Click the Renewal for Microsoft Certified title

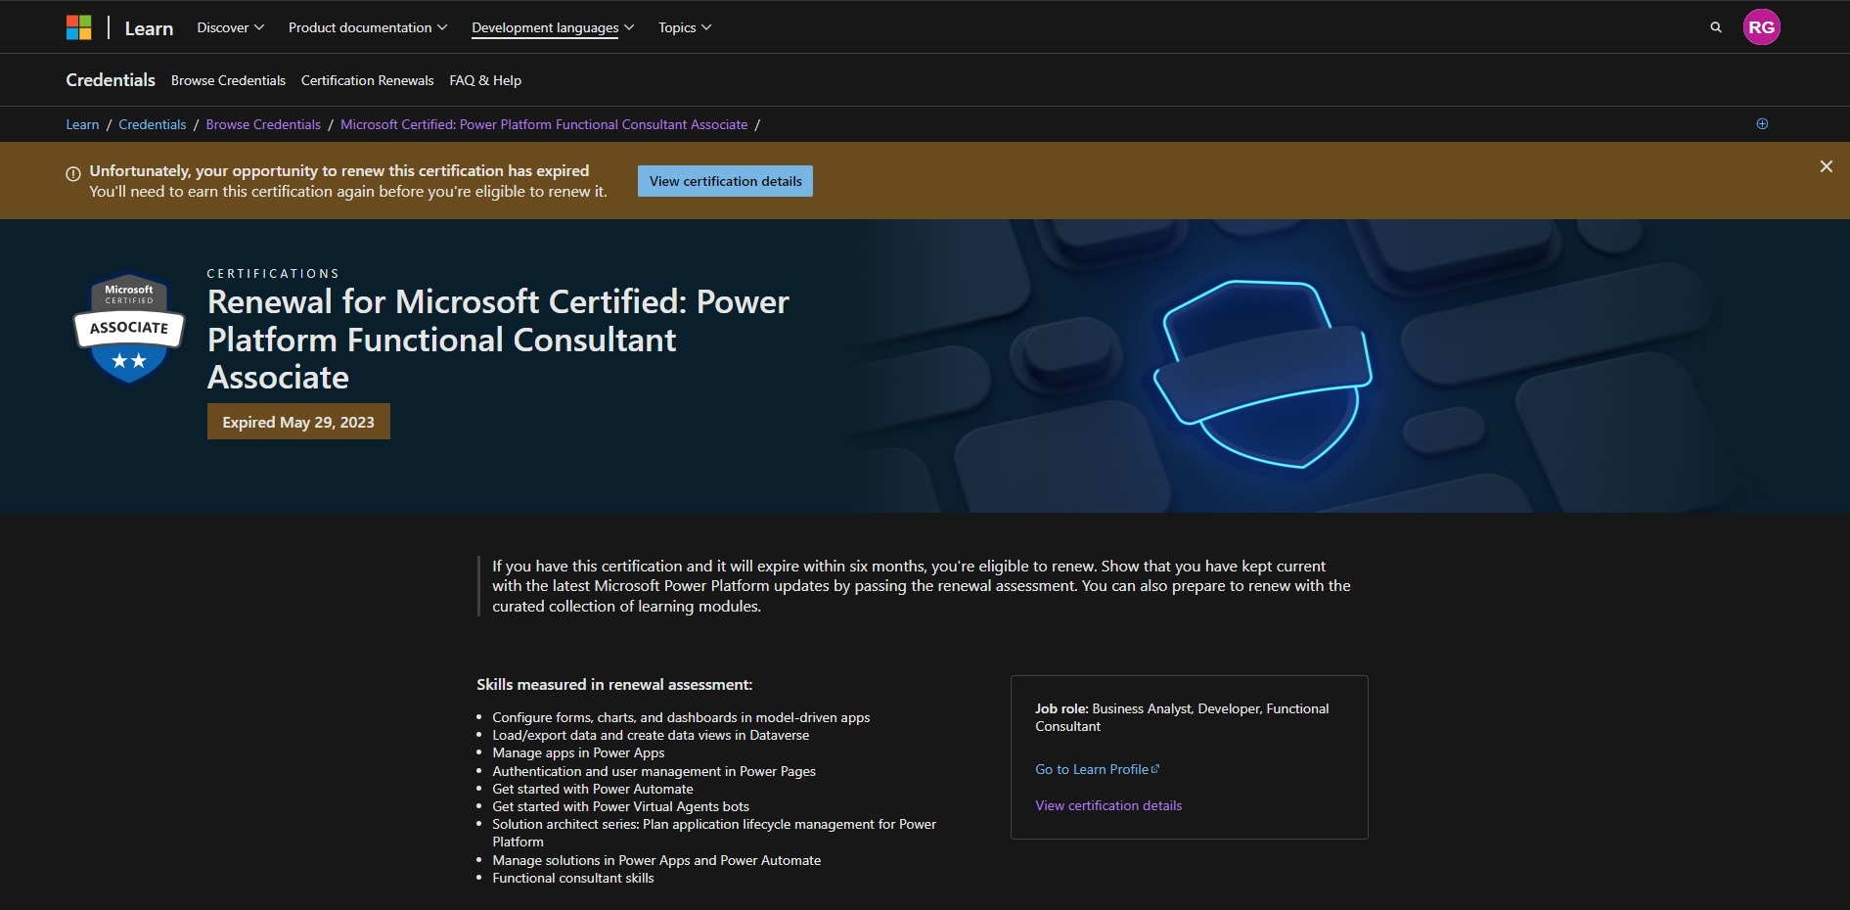coord(498,340)
